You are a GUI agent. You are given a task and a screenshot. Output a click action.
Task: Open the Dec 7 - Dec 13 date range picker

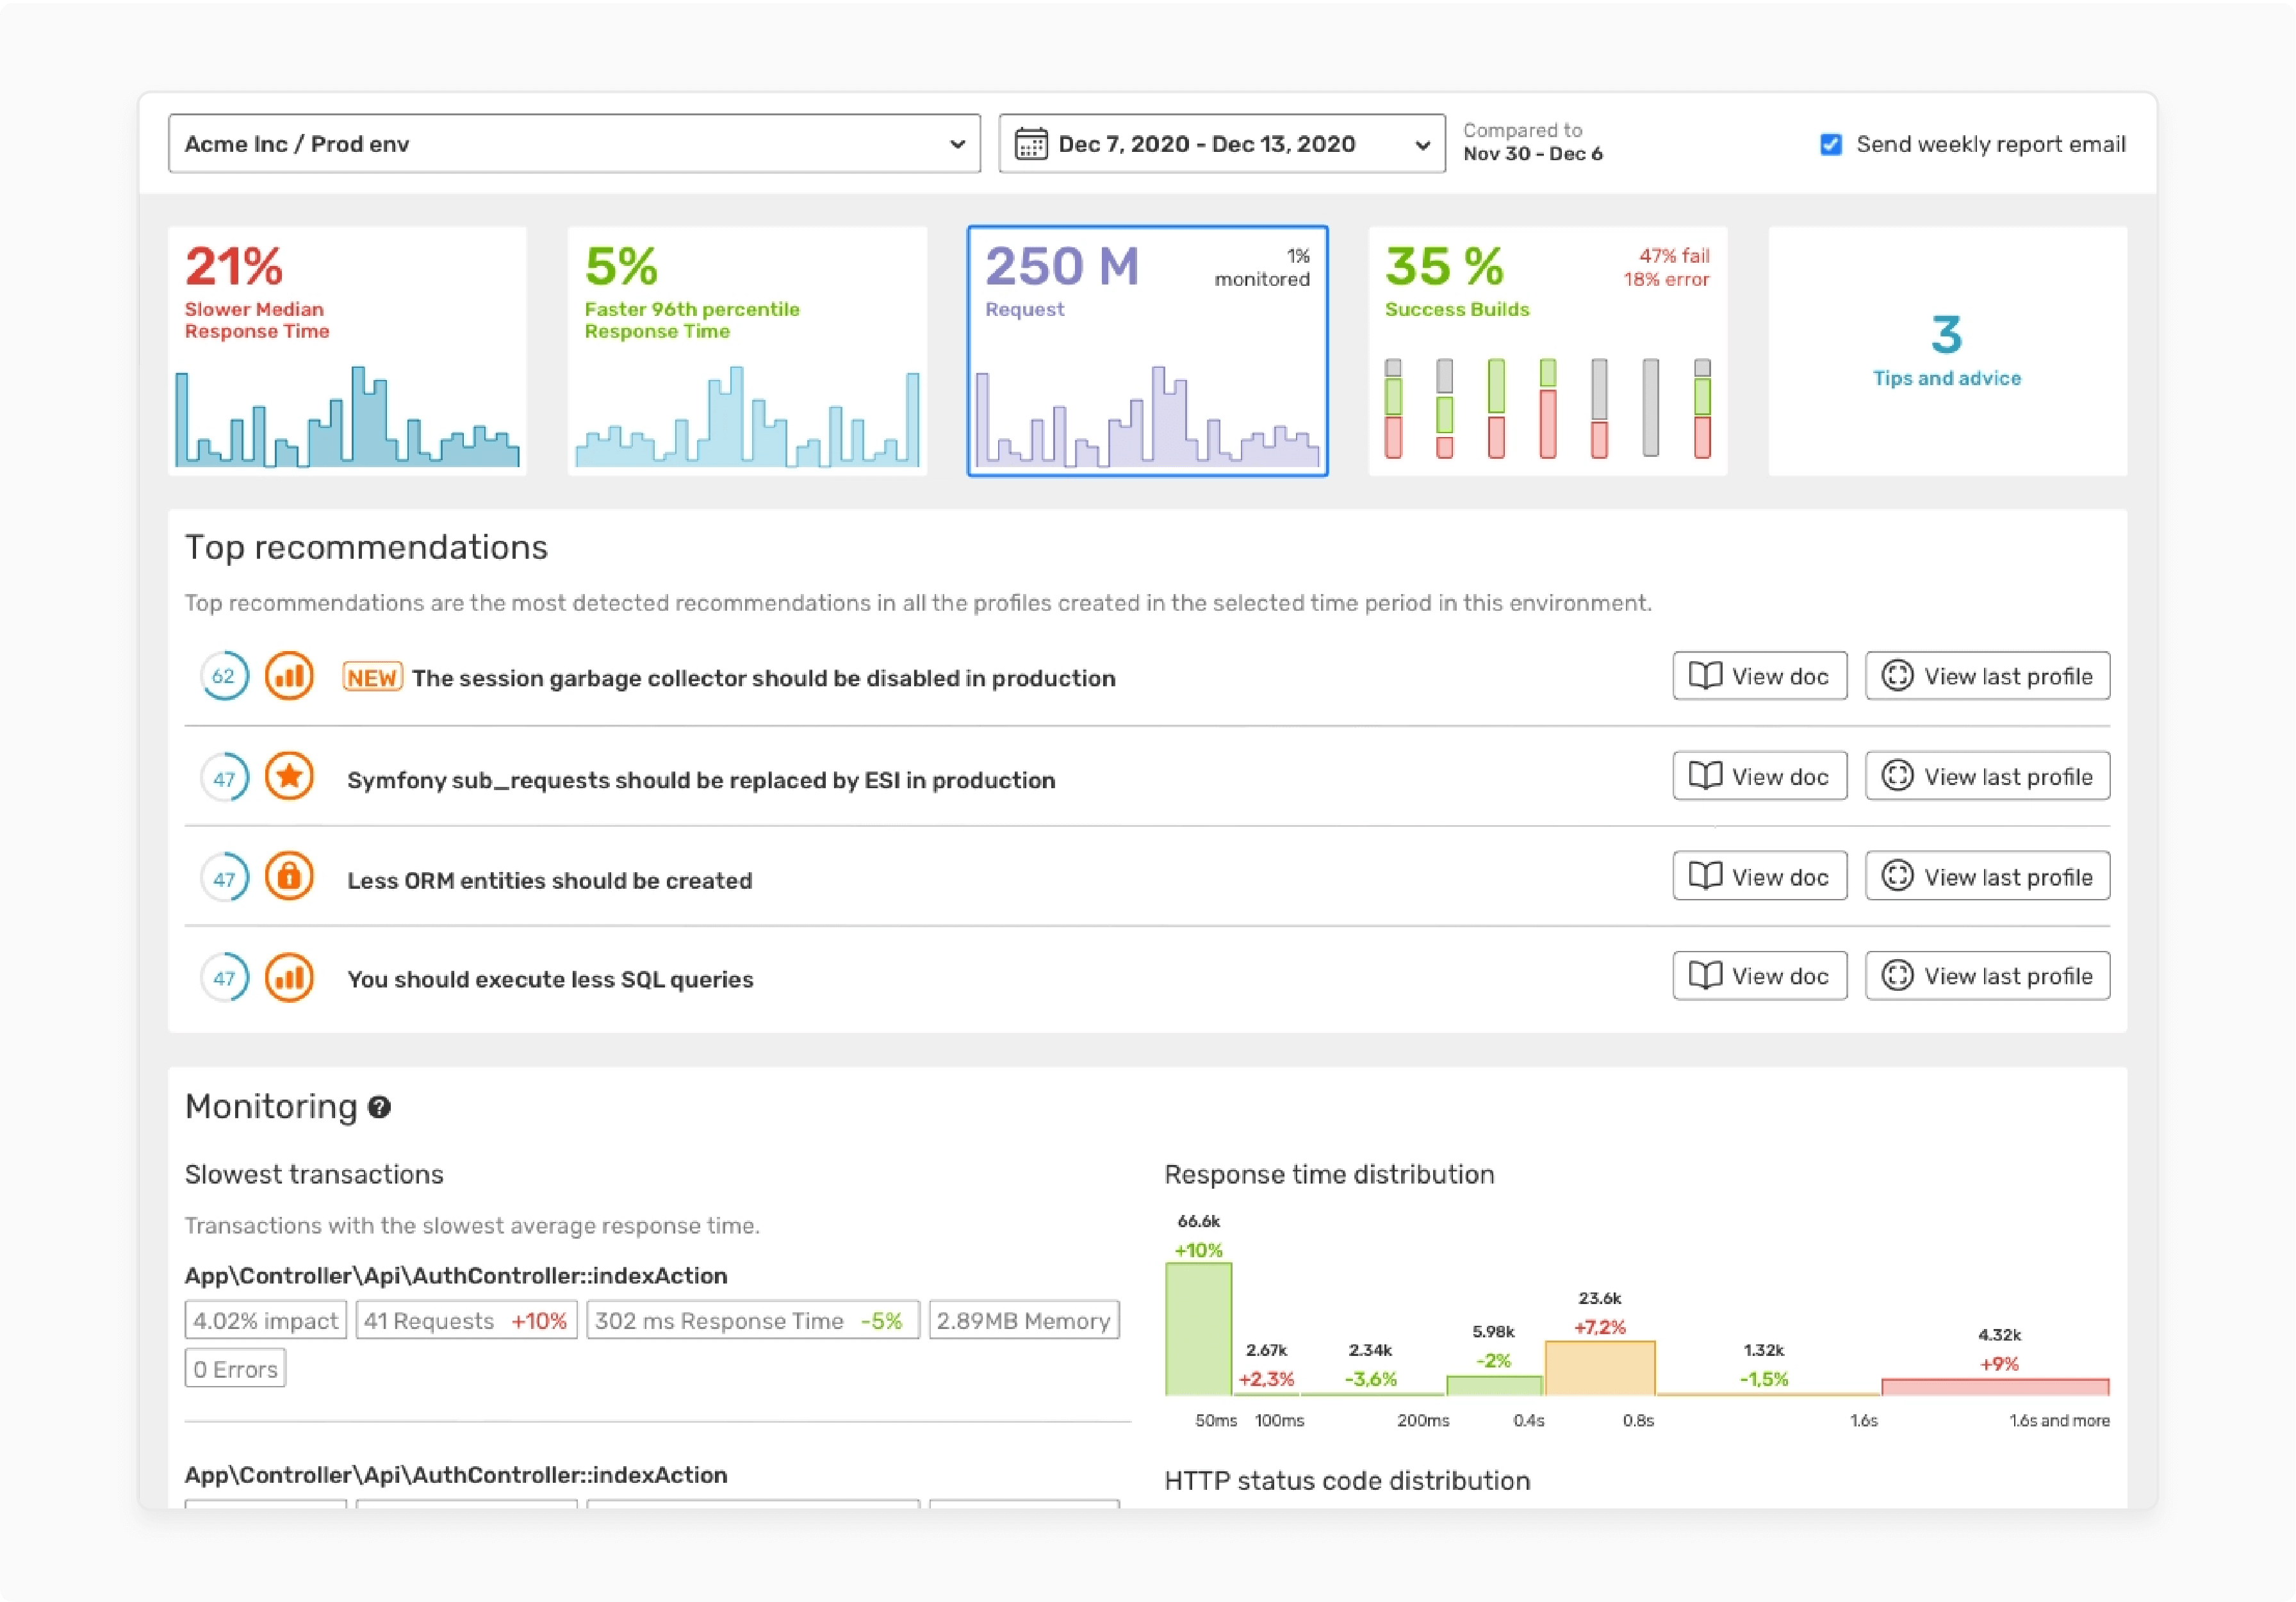click(x=1222, y=144)
